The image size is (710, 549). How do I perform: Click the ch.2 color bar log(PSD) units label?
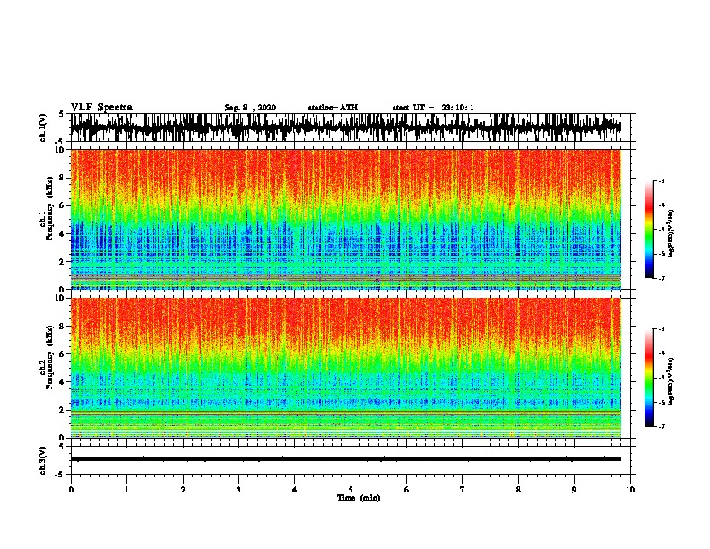coord(671,381)
